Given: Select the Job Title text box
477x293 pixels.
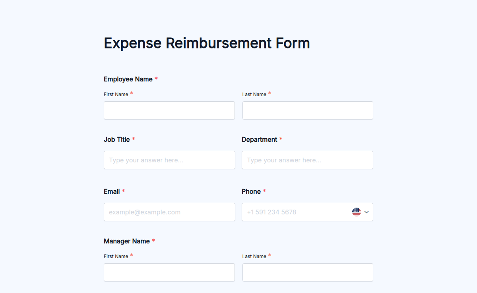Looking at the screenshot, I should 169,160.
